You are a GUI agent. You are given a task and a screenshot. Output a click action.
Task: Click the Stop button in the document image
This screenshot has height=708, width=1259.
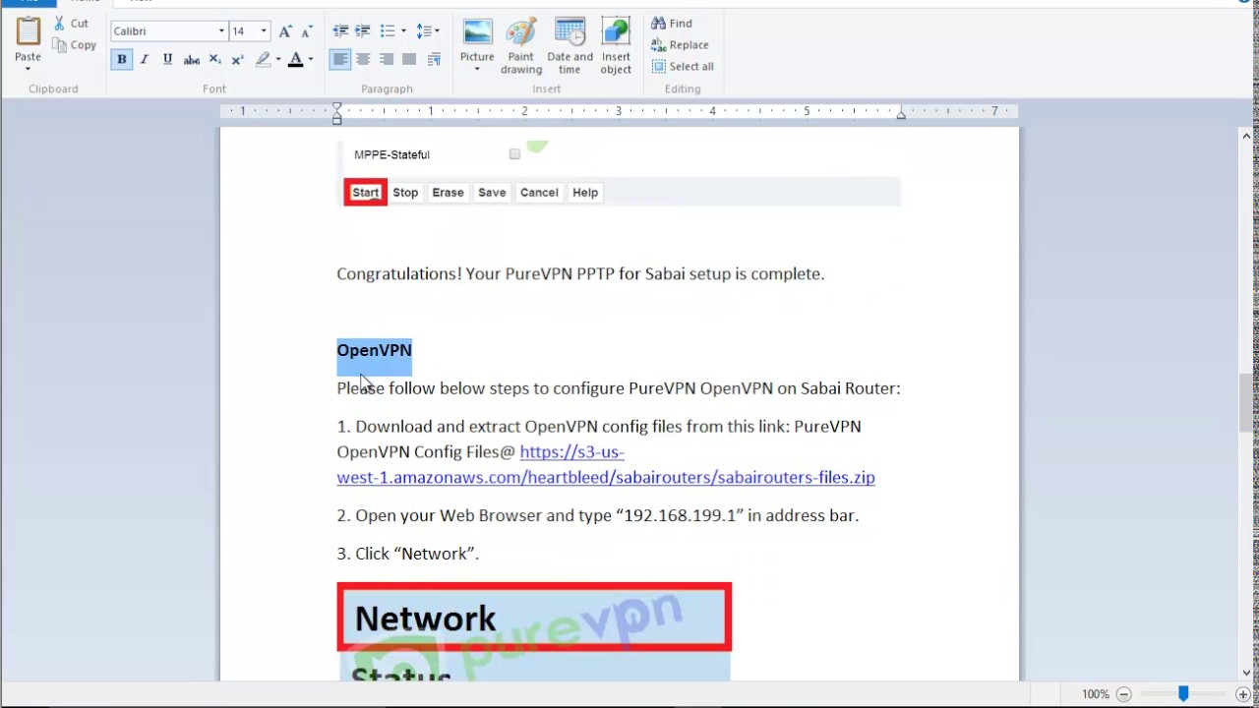tap(405, 193)
